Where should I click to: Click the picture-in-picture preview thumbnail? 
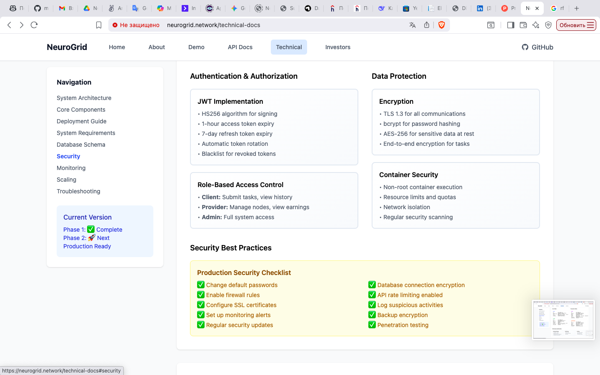563,320
